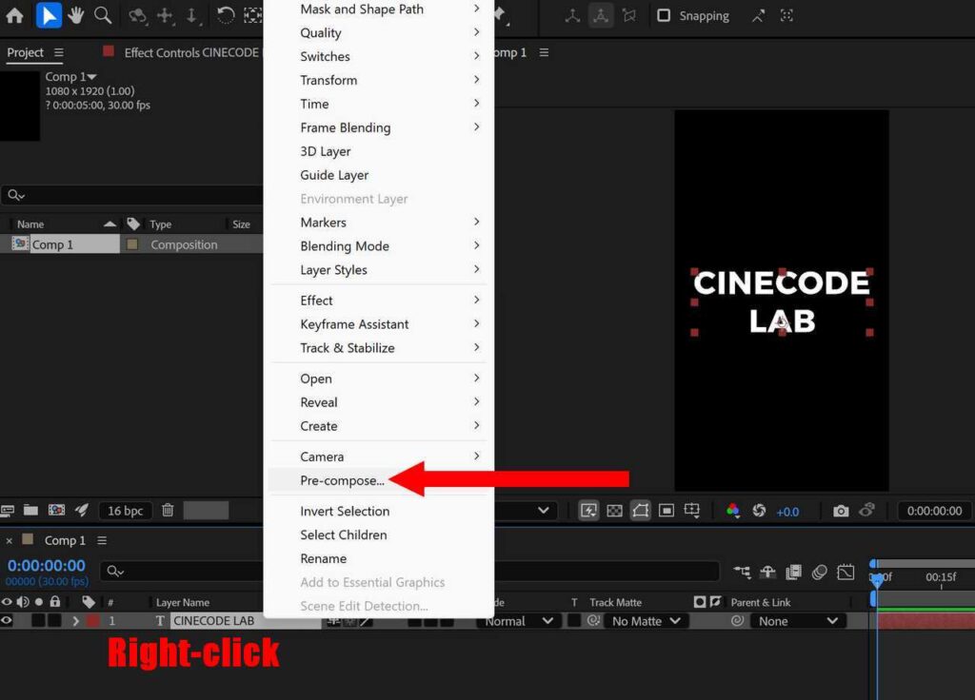This screenshot has width=975, height=700.
Task: Toggle the lock switch for CINECODE LAB layer
Action: (x=54, y=620)
